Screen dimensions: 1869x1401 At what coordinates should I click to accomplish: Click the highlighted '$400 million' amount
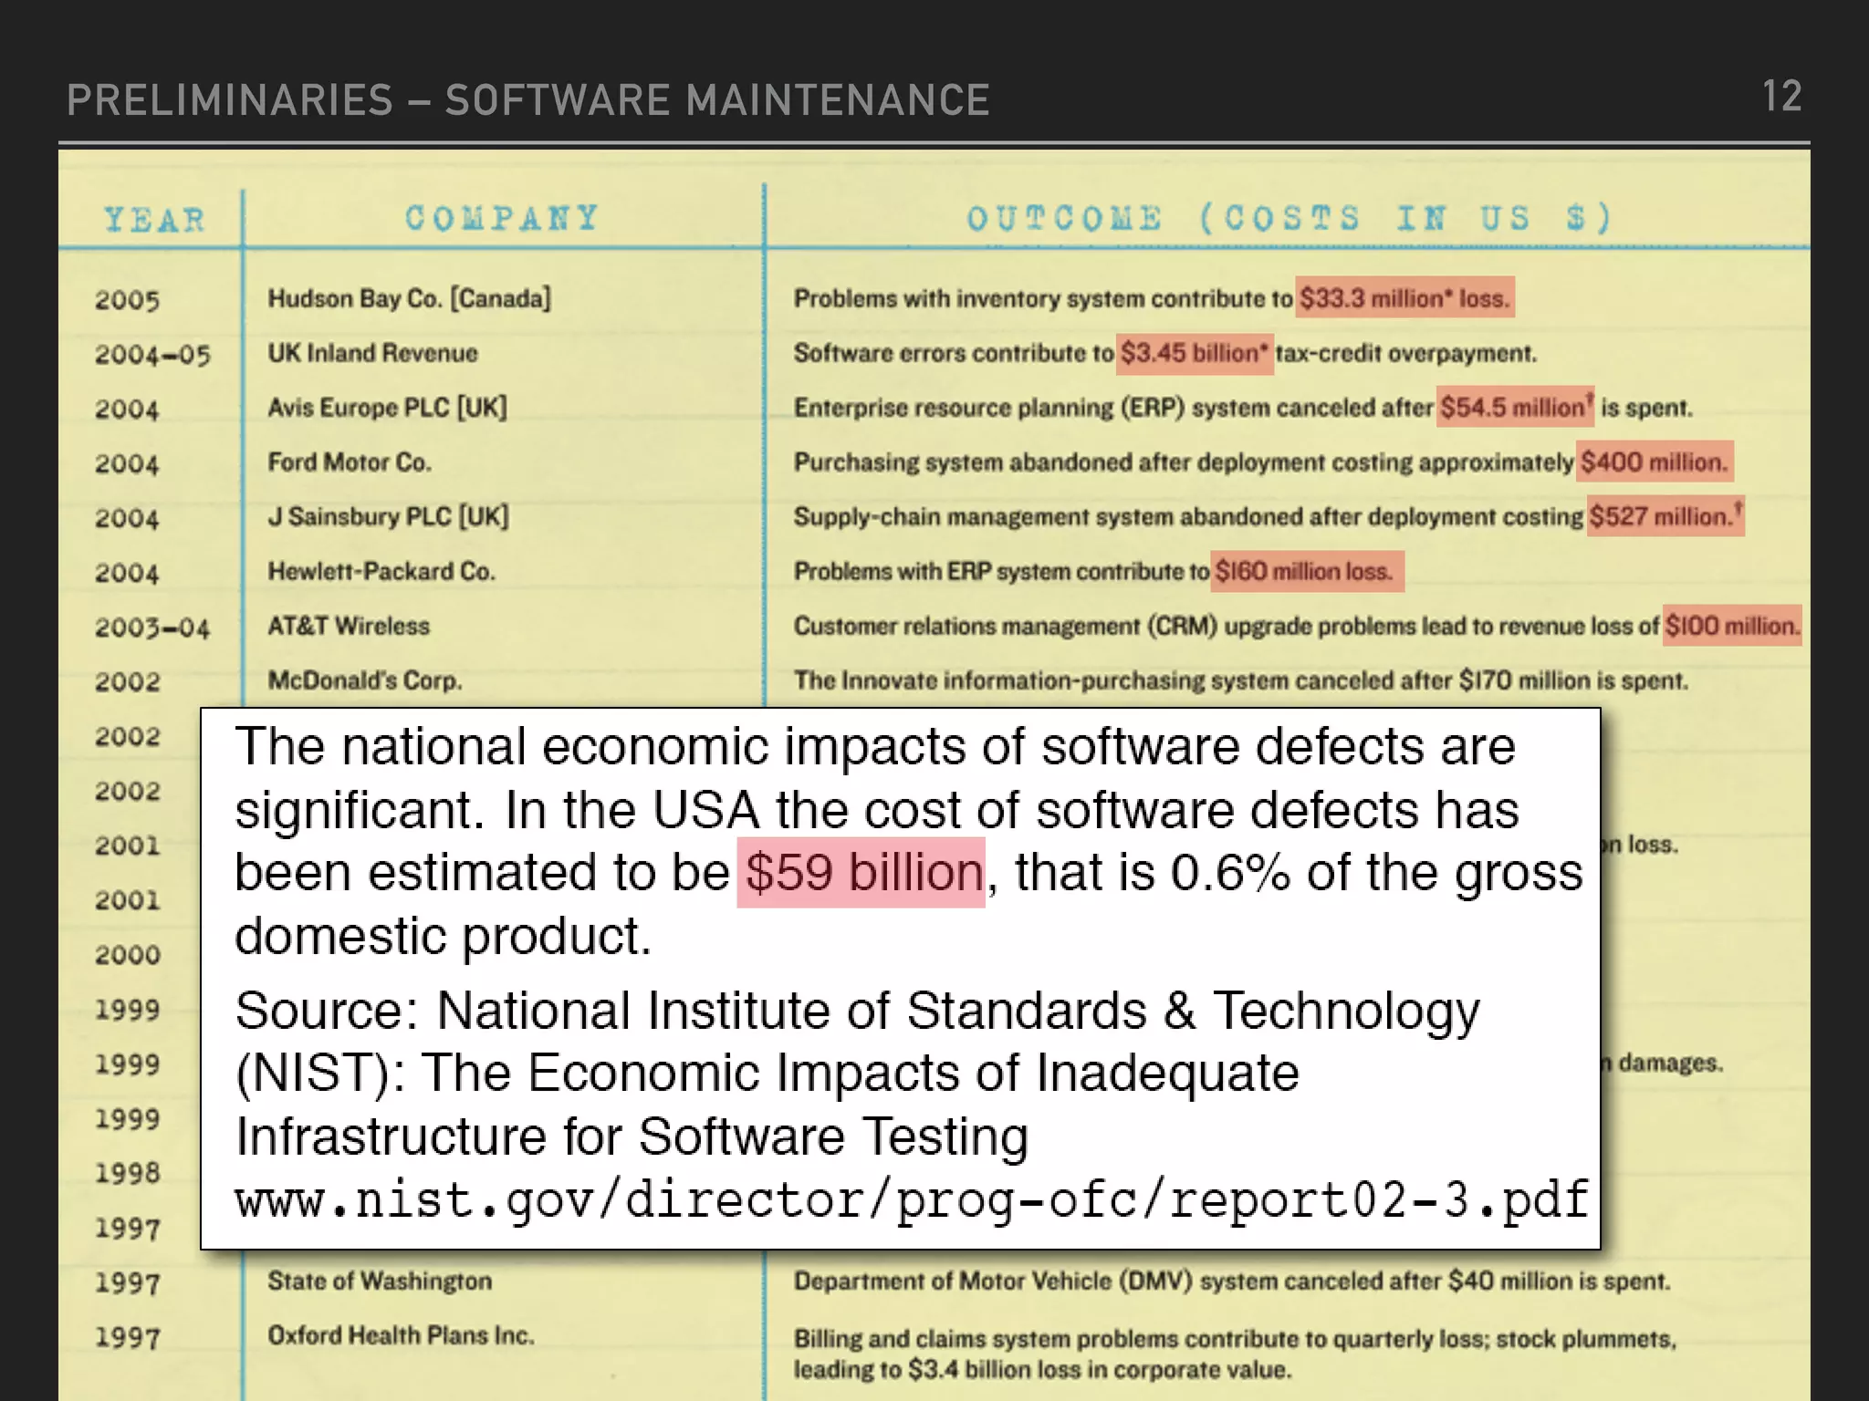[1655, 462]
